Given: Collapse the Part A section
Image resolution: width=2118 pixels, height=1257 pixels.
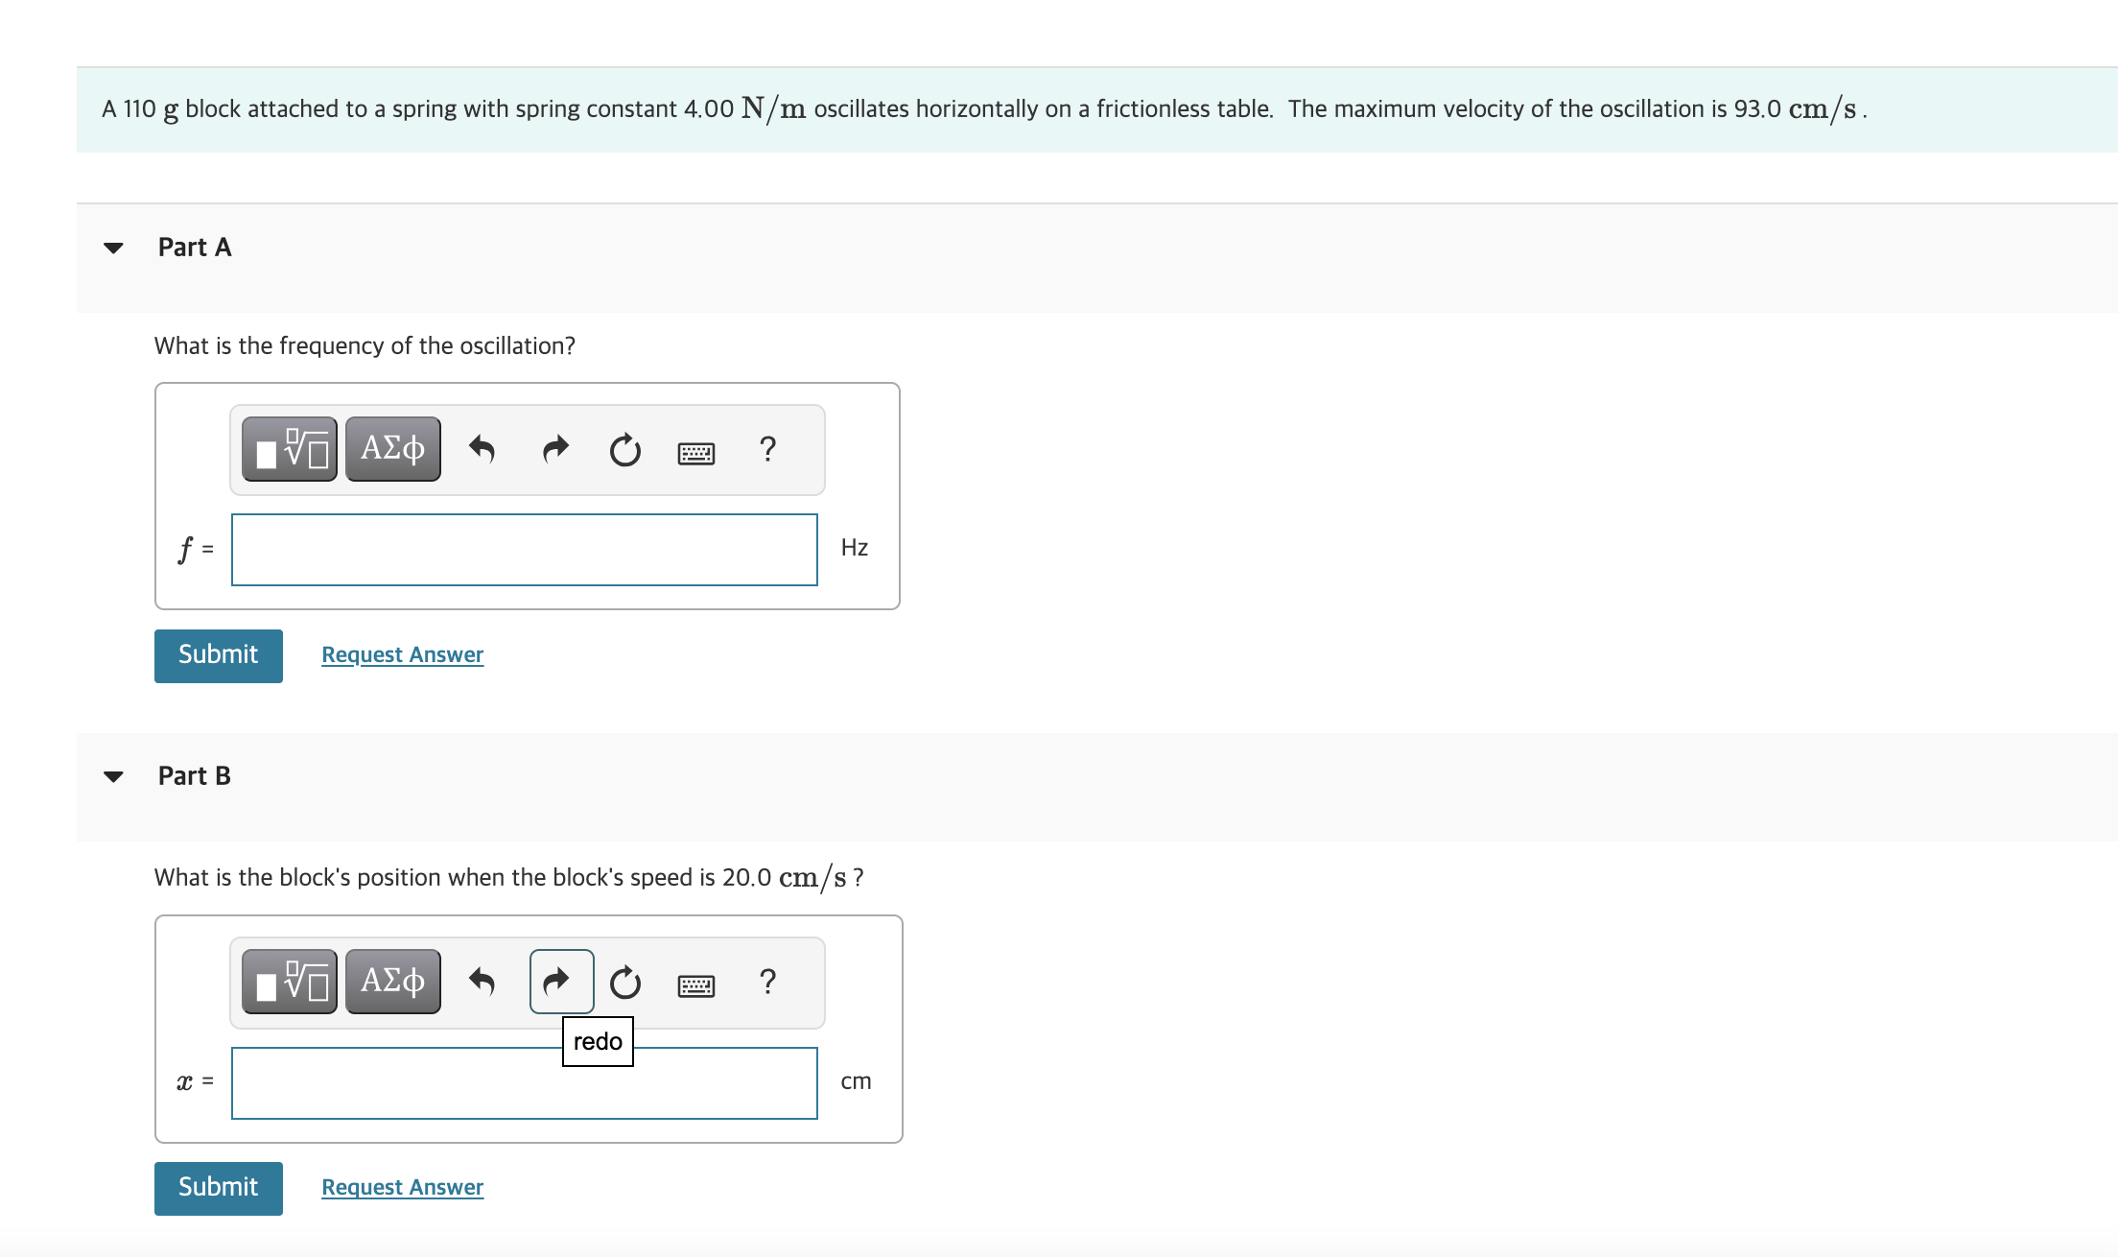Looking at the screenshot, I should click(x=113, y=248).
